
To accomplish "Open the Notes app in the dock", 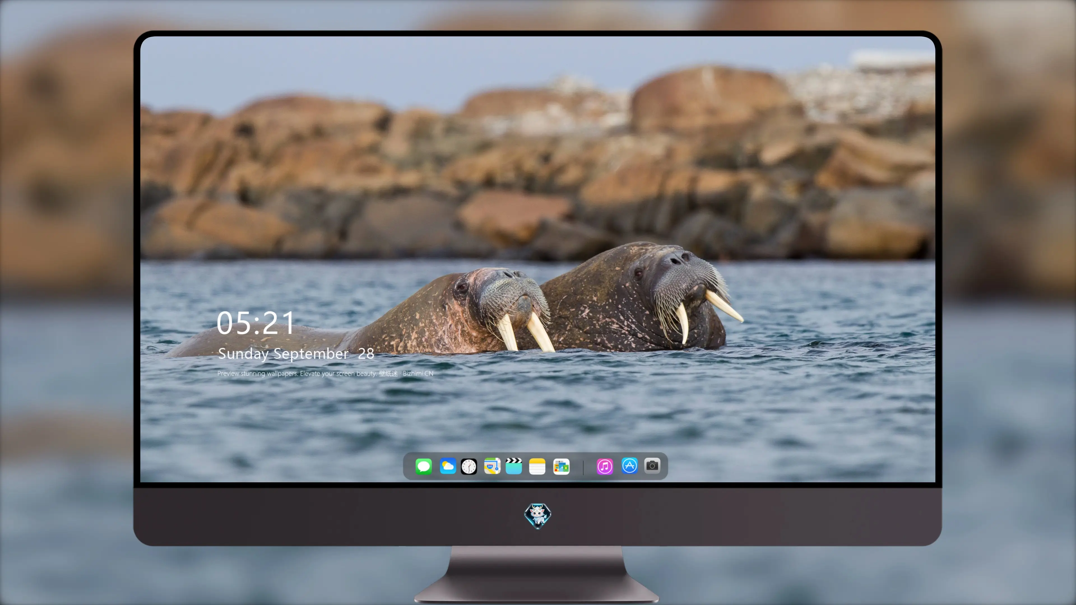I will point(537,466).
